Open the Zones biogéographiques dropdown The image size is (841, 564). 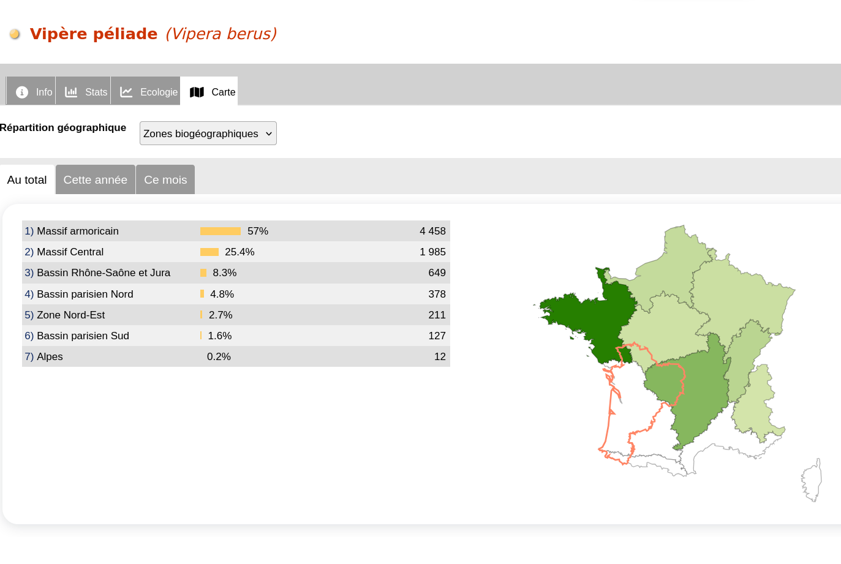click(208, 133)
